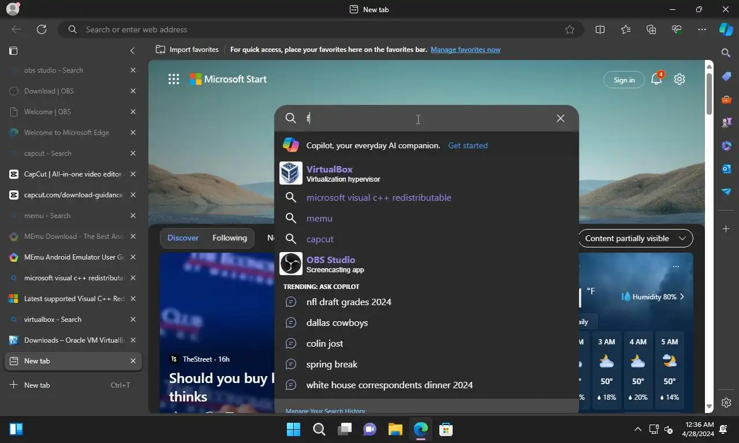Click the address bar field
This screenshot has height=443, width=739.
tap(320, 29)
